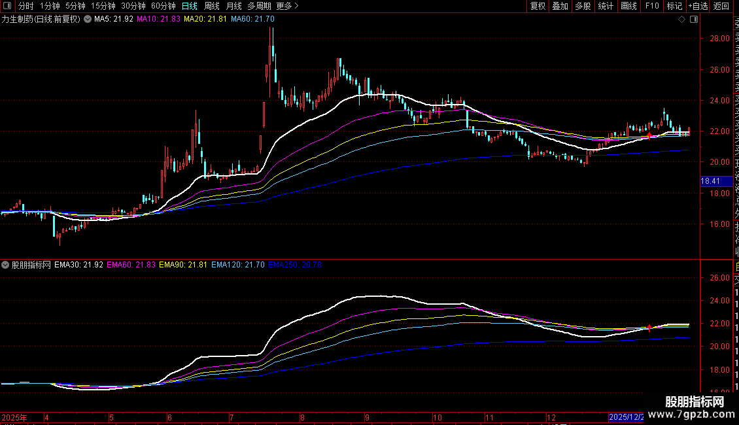Click the 返回 back button
Viewport: 739px width, 425px height.
[x=721, y=7]
